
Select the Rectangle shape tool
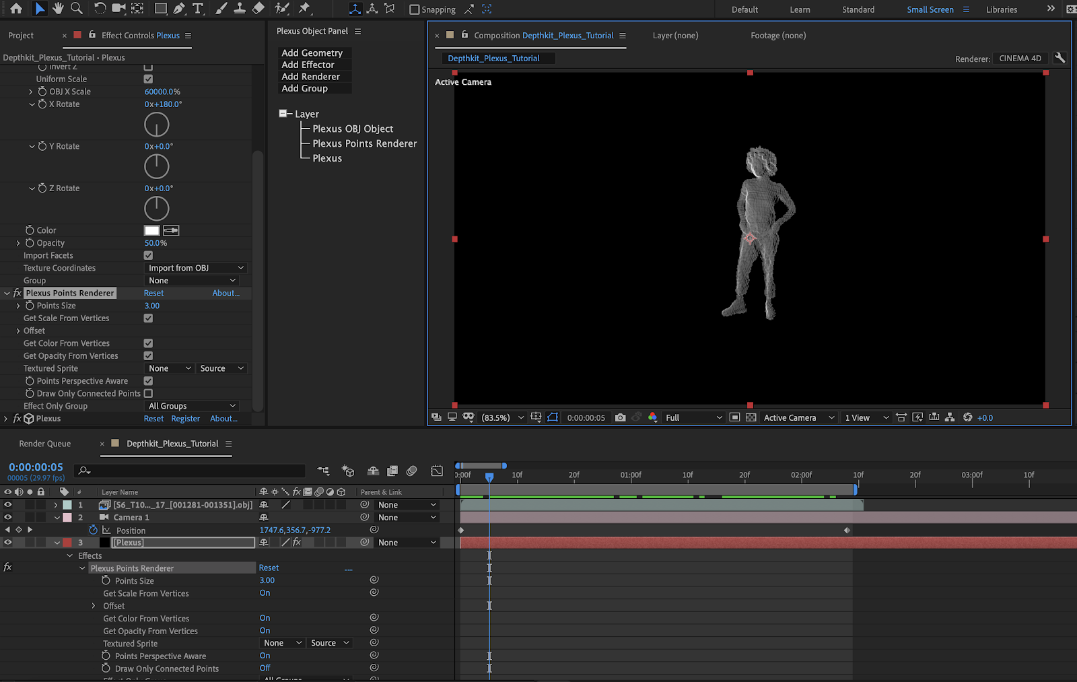(x=161, y=9)
